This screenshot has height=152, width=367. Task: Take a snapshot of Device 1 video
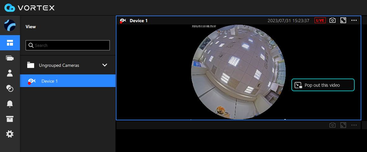click(332, 20)
